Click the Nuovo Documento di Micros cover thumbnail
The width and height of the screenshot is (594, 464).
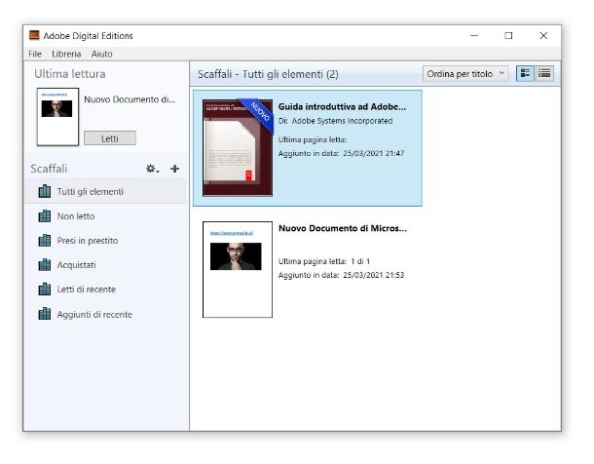tap(238, 269)
